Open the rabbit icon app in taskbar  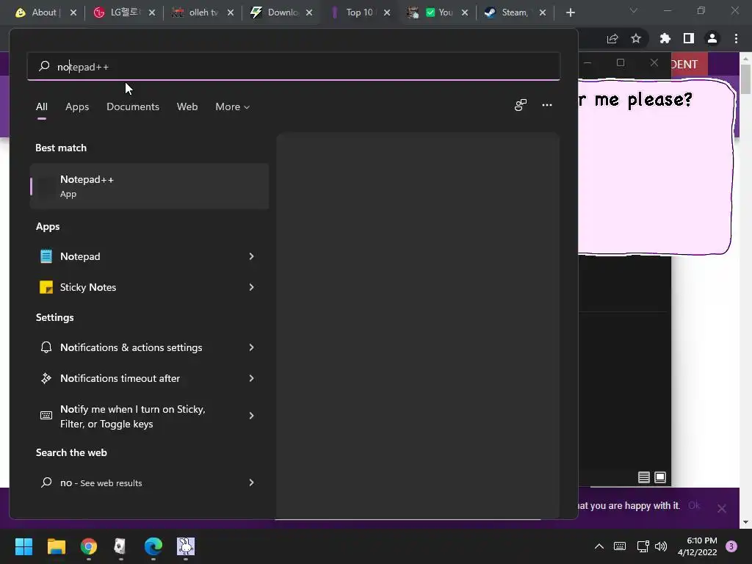click(x=186, y=546)
